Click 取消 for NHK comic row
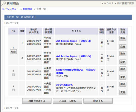The image size is (136, 112). tap(123, 69)
